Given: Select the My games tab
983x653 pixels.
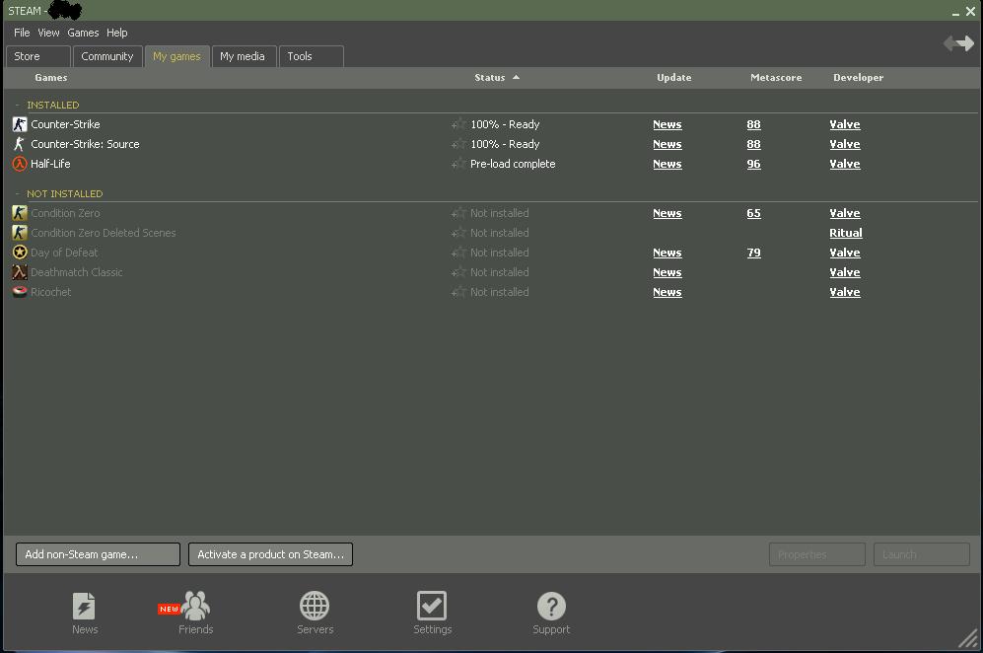Looking at the screenshot, I should (x=176, y=56).
